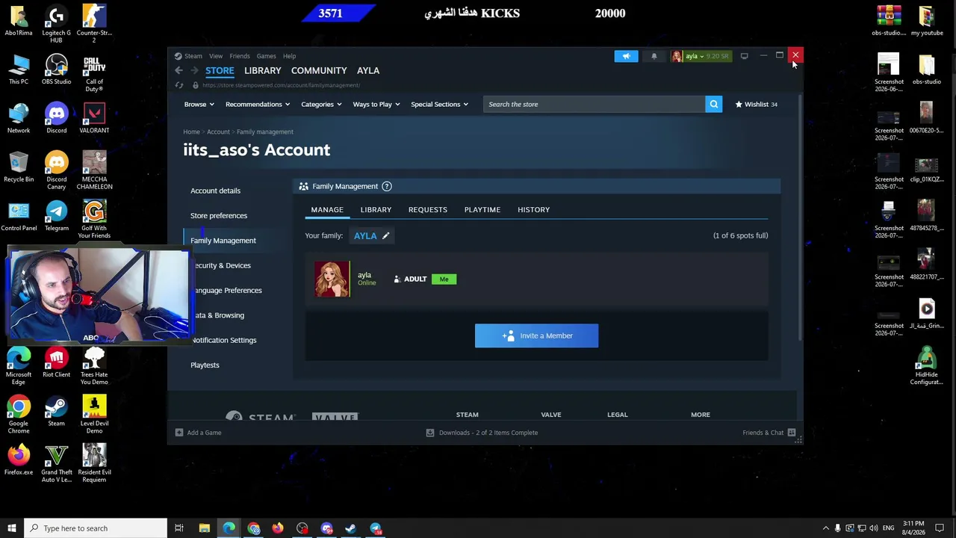
Task: Switch to the PLAYTIME family tab
Action: tap(482, 210)
